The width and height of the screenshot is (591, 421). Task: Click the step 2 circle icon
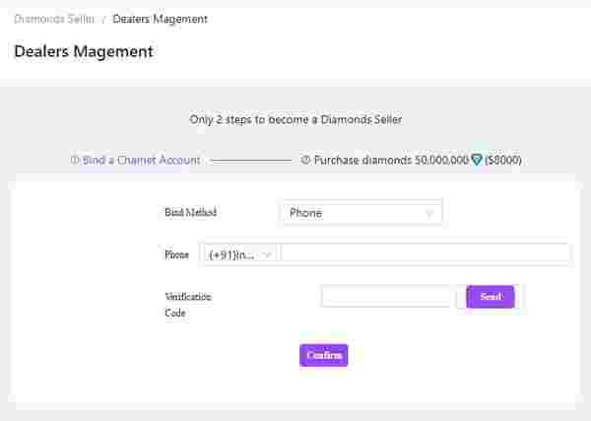(305, 160)
